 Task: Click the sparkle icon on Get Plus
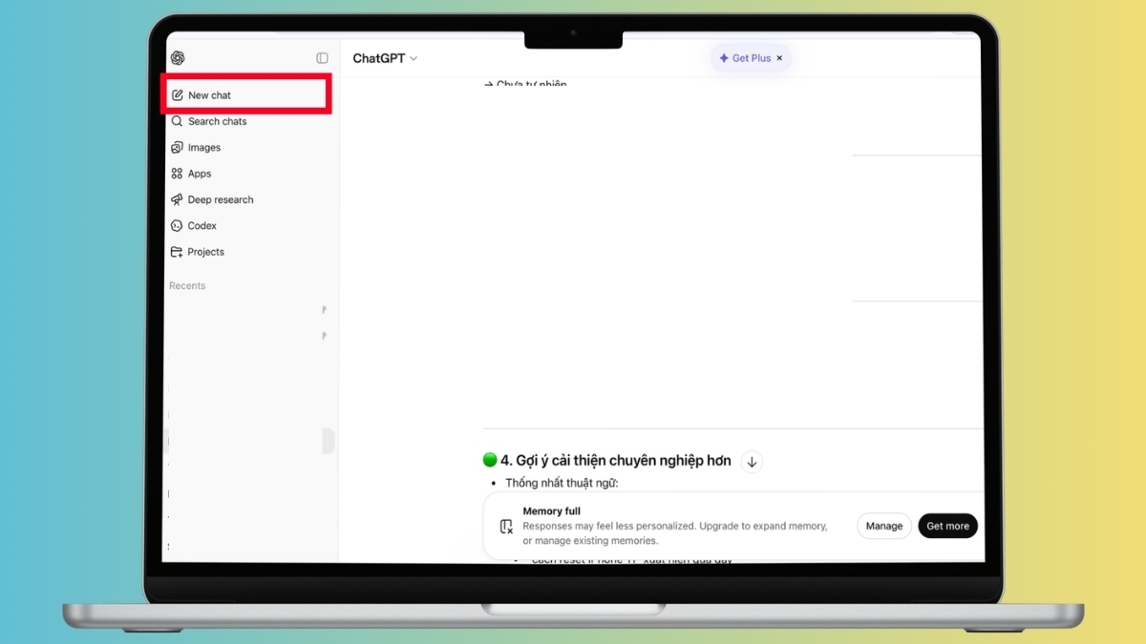coord(724,58)
